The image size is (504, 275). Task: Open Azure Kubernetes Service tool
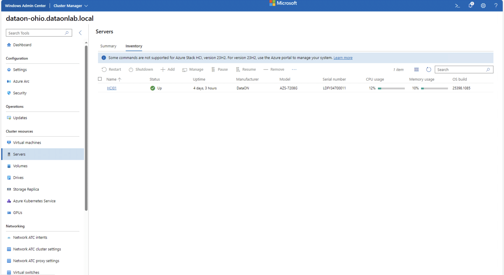(x=34, y=201)
